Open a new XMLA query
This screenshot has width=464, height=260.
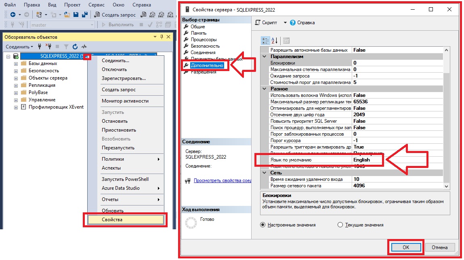coord(170,15)
